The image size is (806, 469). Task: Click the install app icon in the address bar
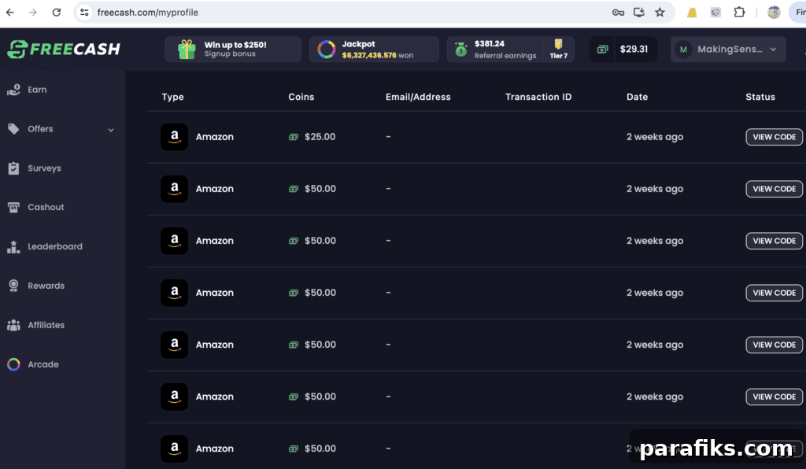(639, 13)
